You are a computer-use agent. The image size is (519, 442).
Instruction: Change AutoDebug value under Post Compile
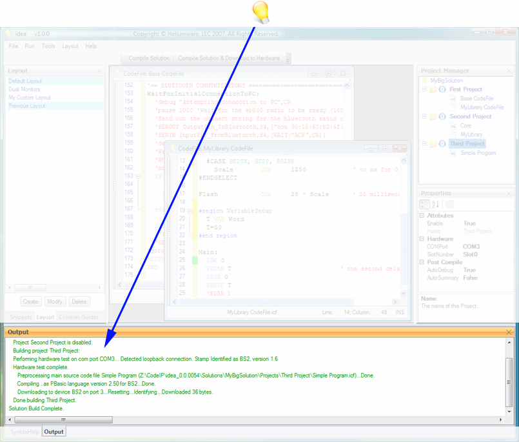[x=469, y=270]
